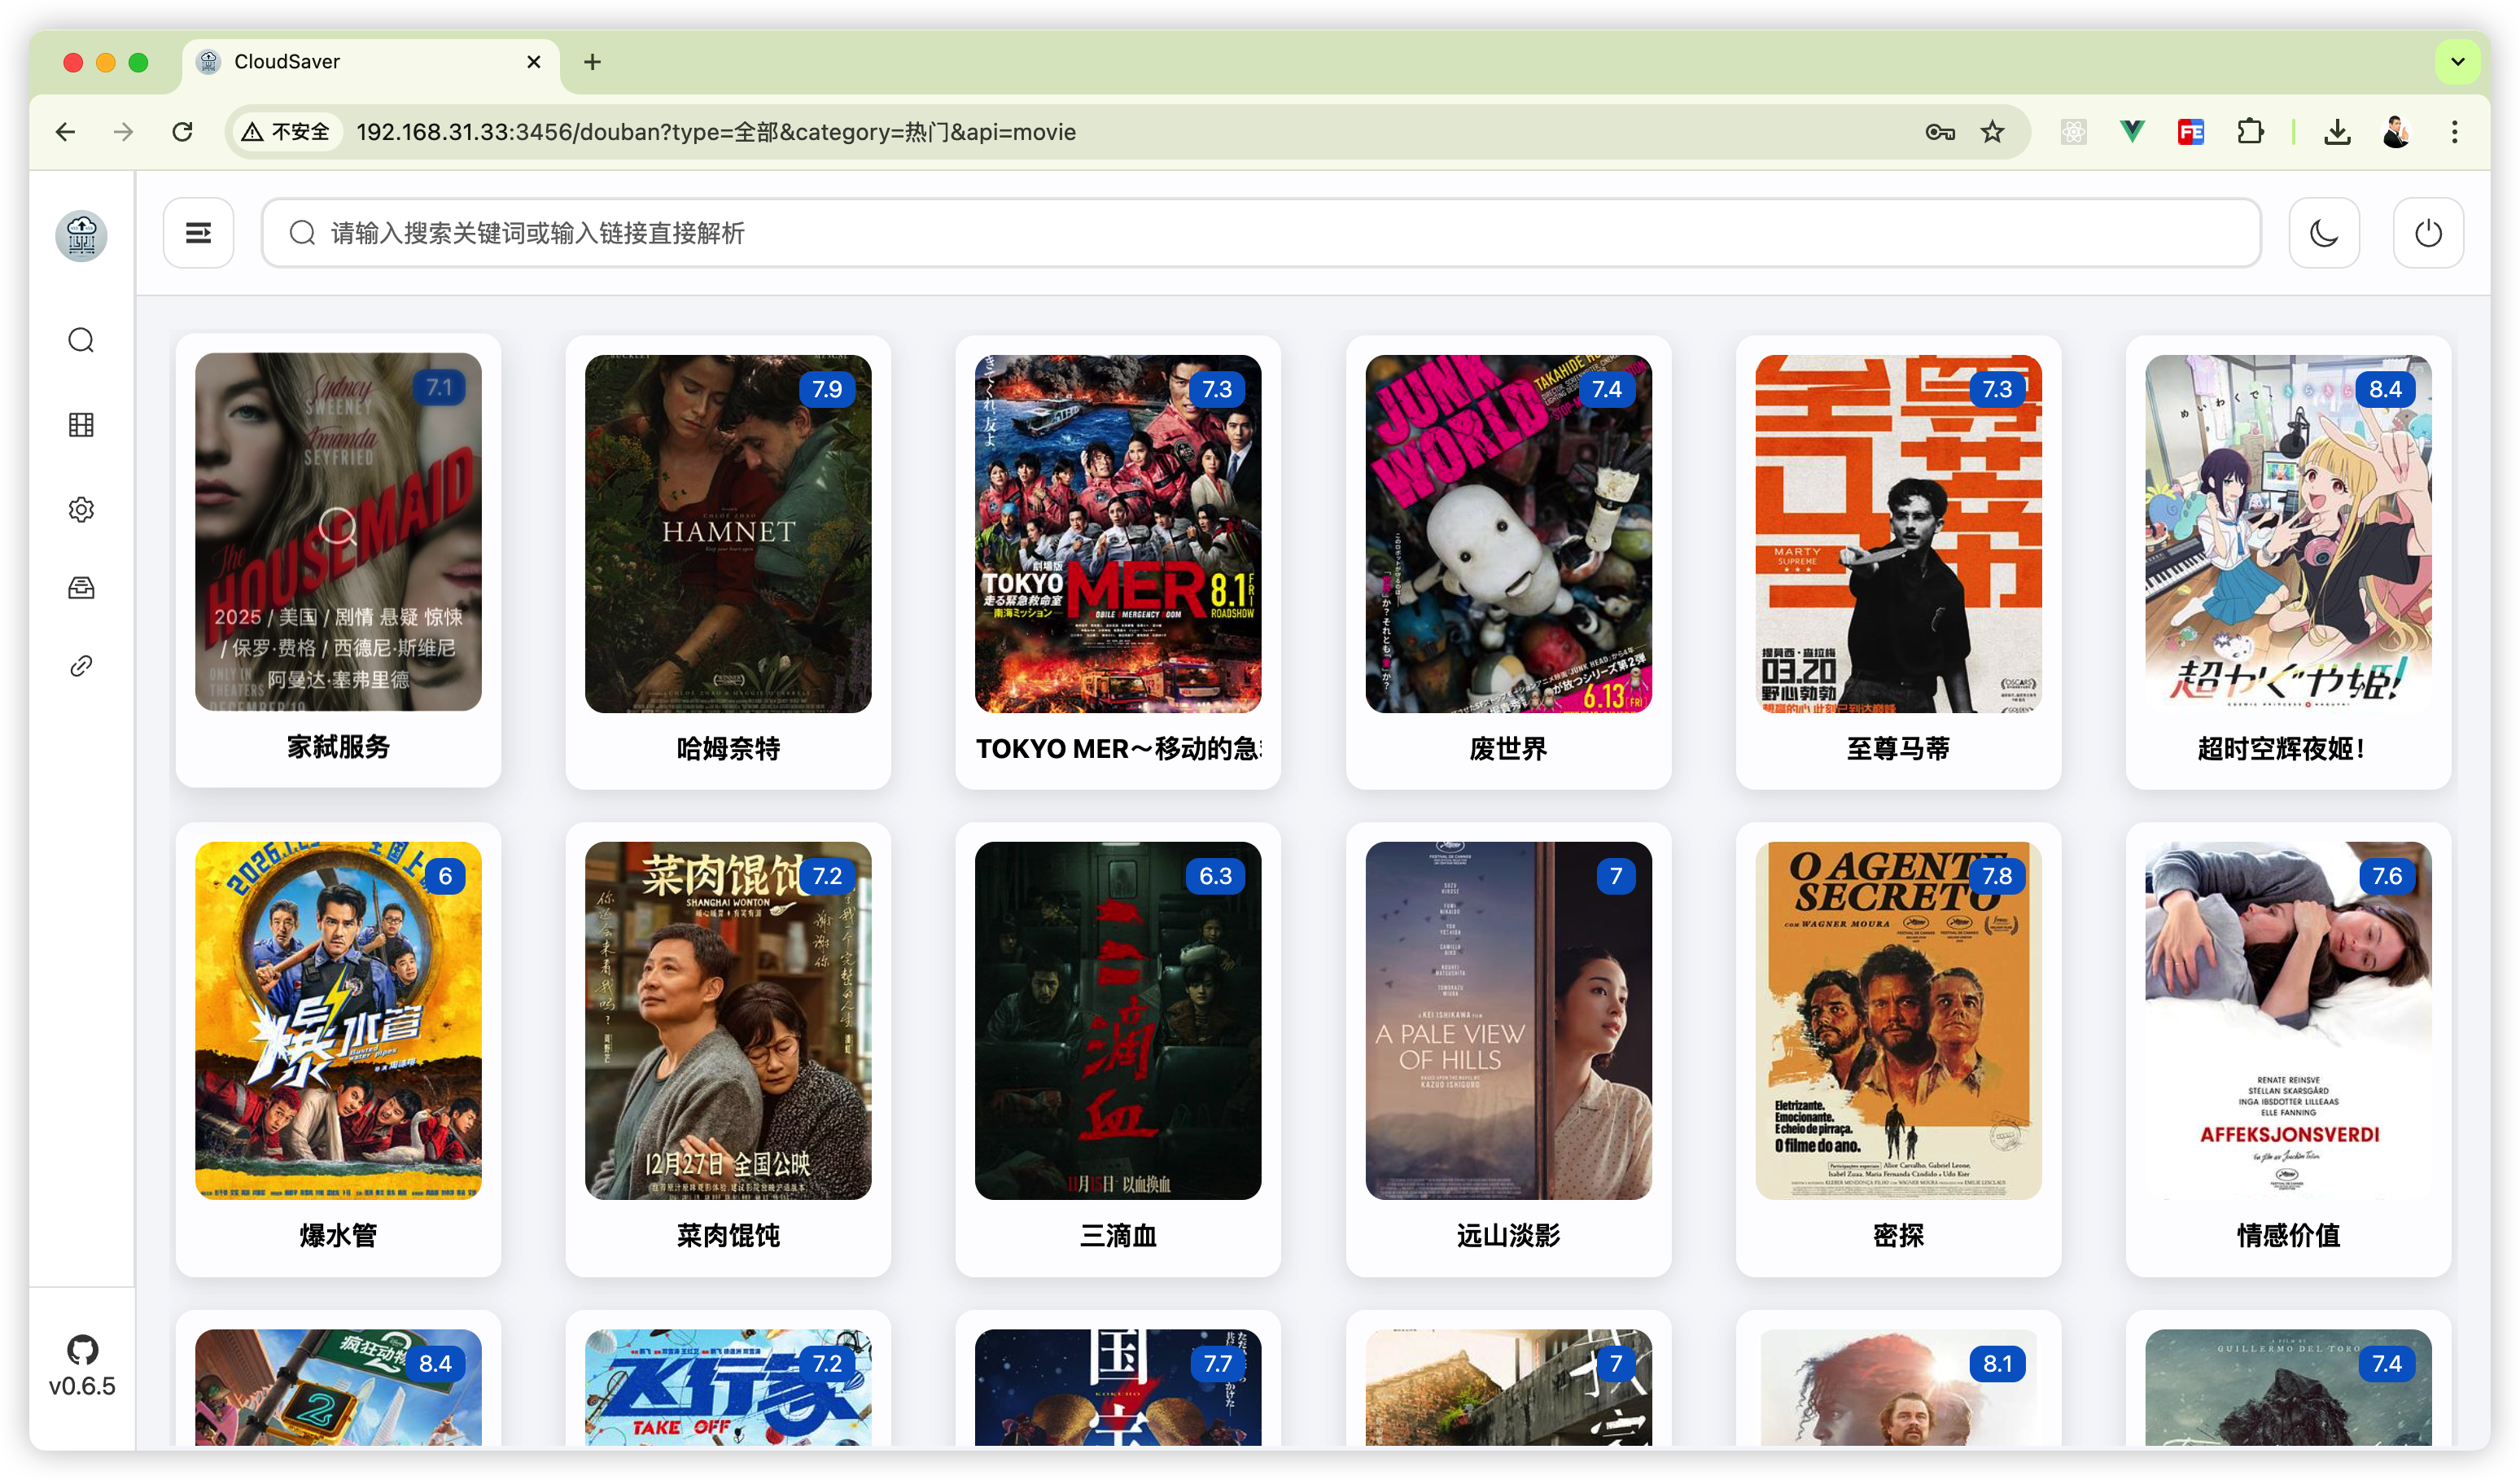Click the search icon in left sidebar
Viewport: 2520px width, 1480px height.
click(x=81, y=340)
